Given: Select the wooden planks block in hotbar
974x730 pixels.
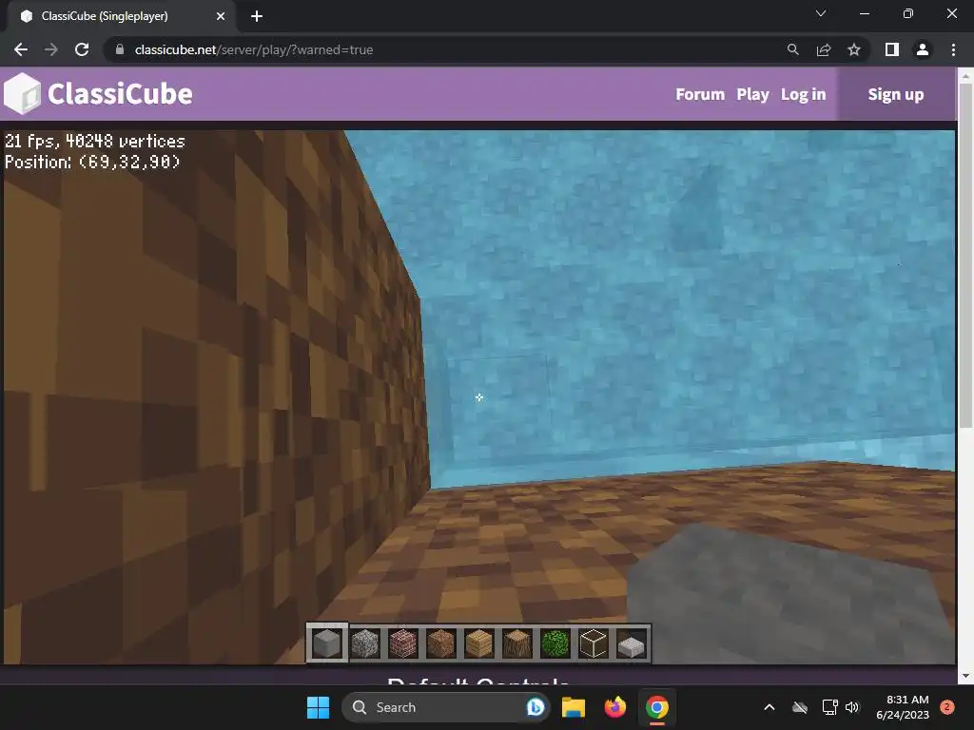Looking at the screenshot, I should 479,644.
